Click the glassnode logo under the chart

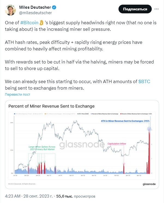(149, 184)
